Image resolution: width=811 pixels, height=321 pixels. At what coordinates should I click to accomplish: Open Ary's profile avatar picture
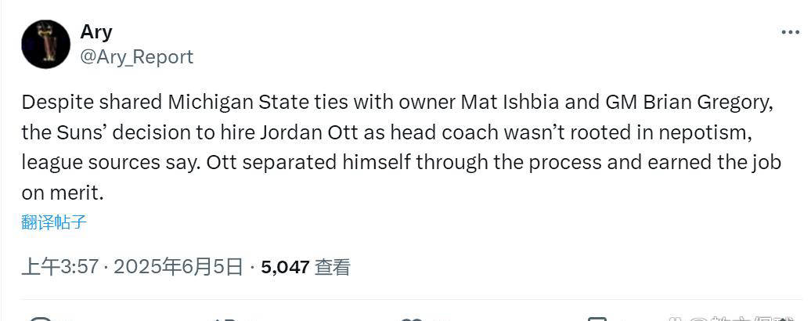[46, 44]
